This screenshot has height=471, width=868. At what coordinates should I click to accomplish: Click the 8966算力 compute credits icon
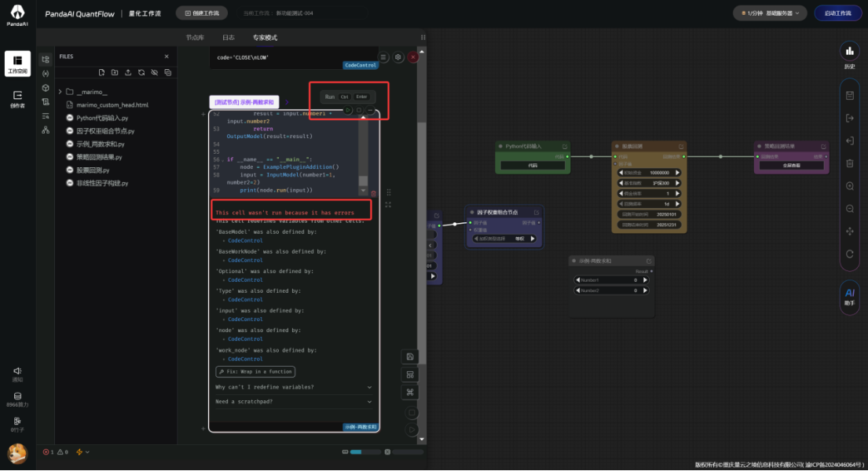(x=18, y=400)
